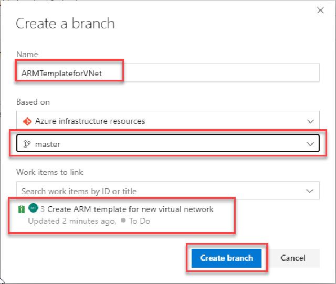This screenshot has width=336, height=284.
Task: Click the To Do status dot
Action: pyautogui.click(x=123, y=221)
